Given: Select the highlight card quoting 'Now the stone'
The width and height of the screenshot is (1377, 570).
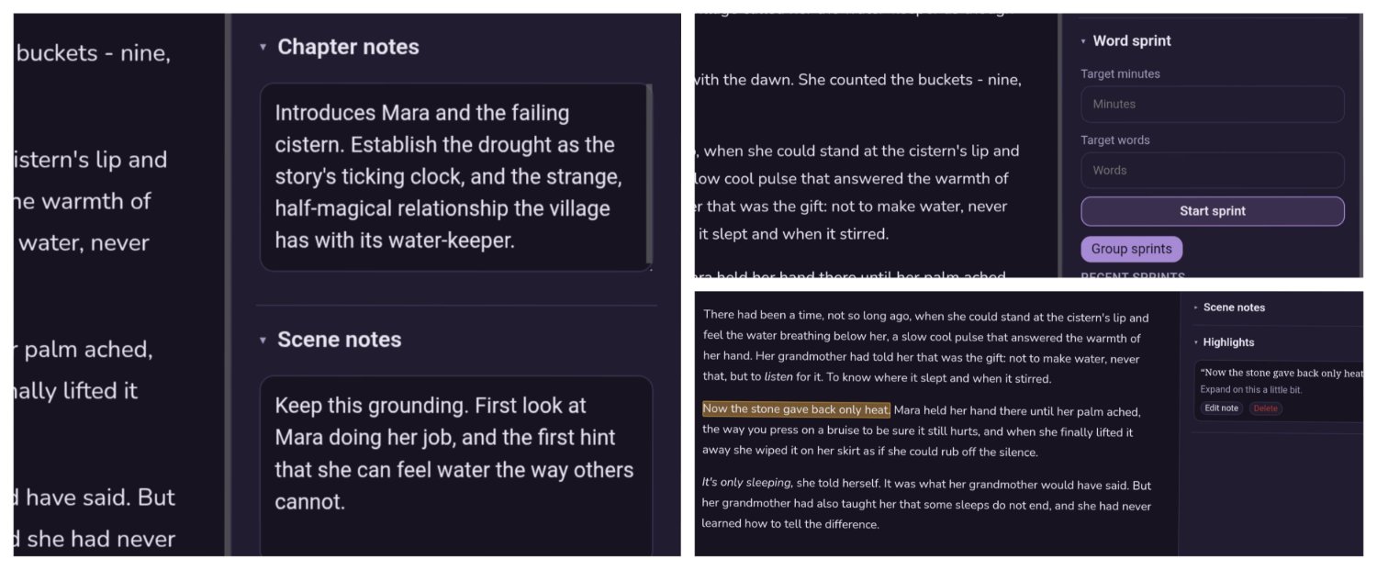Looking at the screenshot, I should coord(1278,391).
